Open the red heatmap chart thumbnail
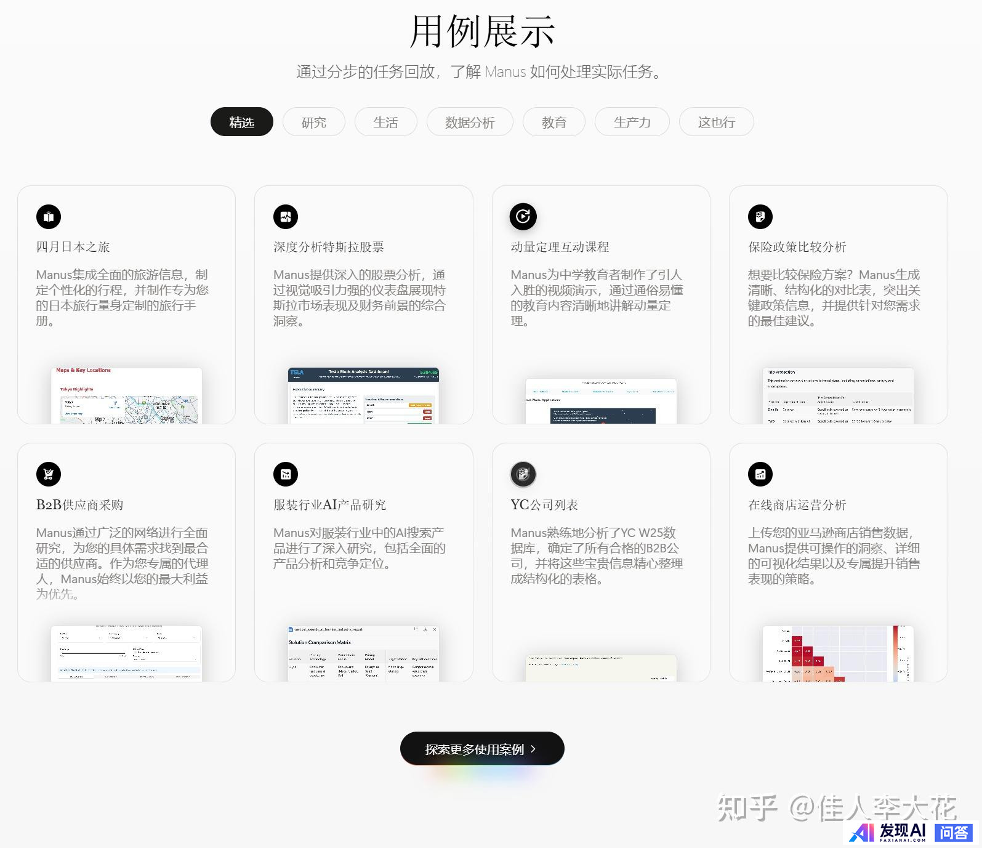982x848 pixels. pyautogui.click(x=837, y=653)
